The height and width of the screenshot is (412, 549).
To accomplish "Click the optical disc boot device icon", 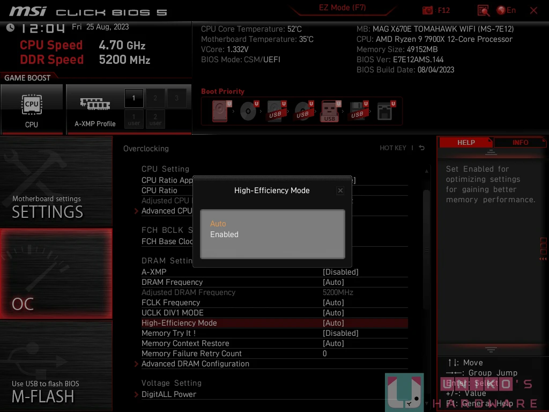I will click(x=249, y=111).
